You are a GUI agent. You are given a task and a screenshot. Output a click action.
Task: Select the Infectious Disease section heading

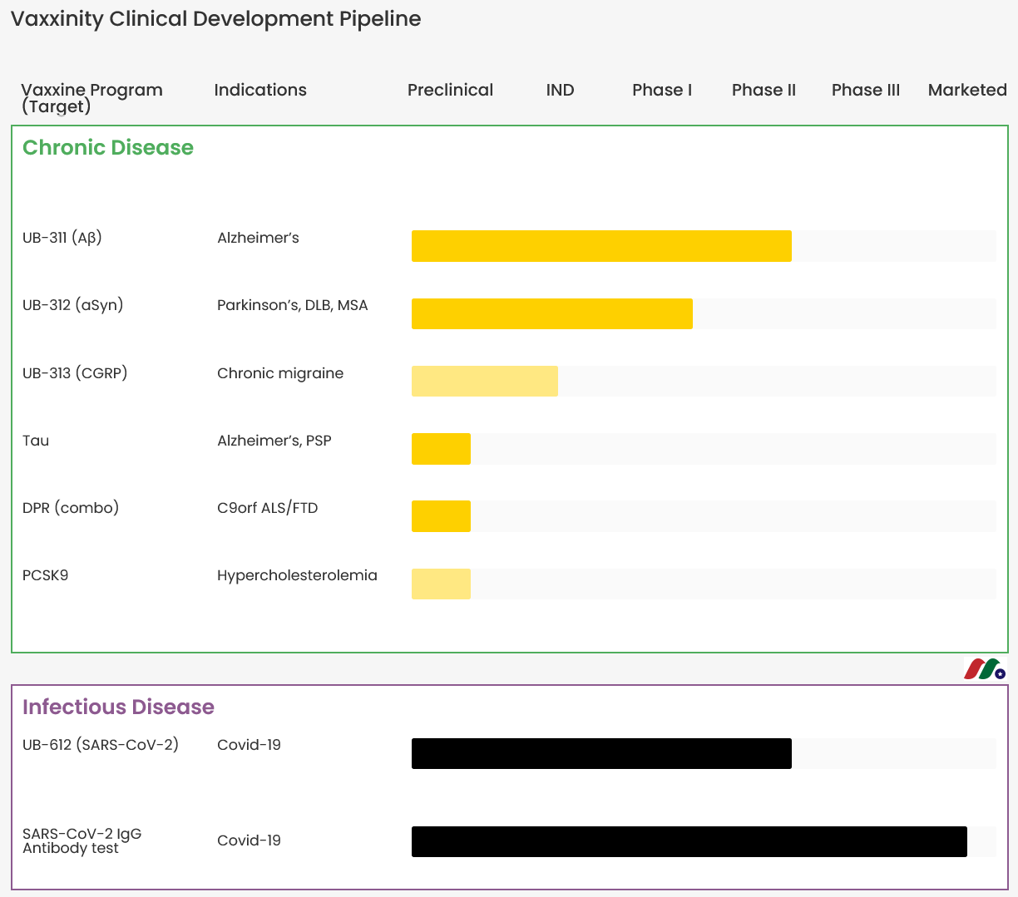[118, 707]
